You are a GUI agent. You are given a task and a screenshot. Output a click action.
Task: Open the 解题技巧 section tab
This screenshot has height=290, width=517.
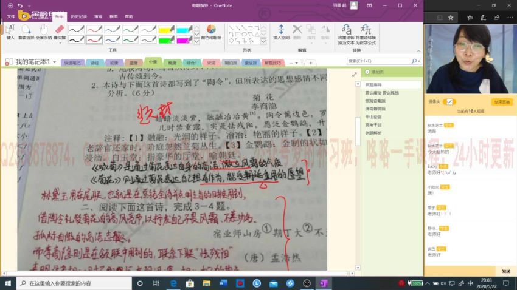point(272,63)
